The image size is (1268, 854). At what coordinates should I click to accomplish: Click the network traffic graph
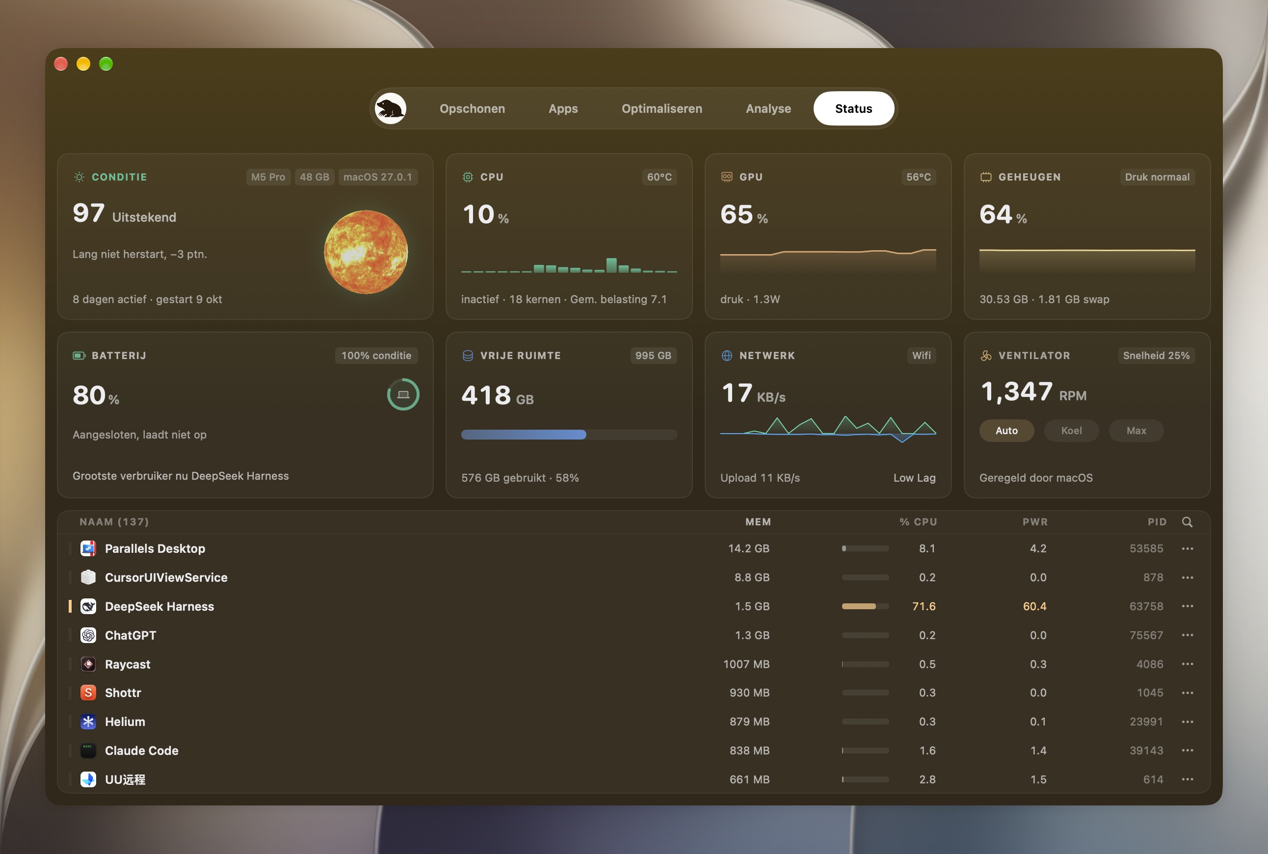tap(828, 429)
